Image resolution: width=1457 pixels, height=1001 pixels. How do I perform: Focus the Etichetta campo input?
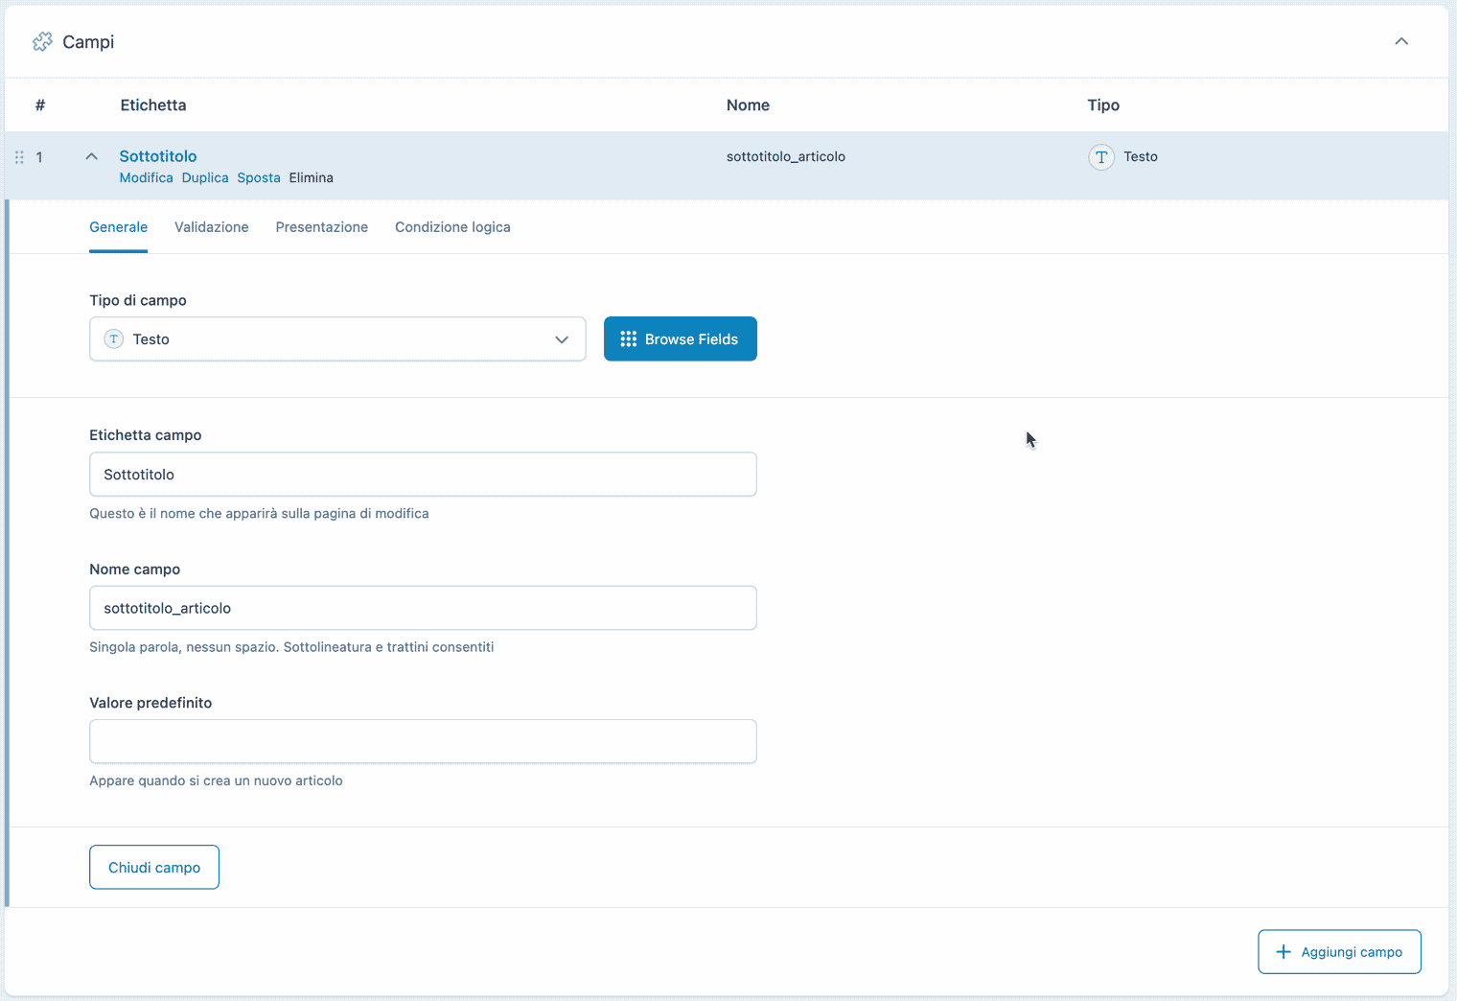[423, 475]
